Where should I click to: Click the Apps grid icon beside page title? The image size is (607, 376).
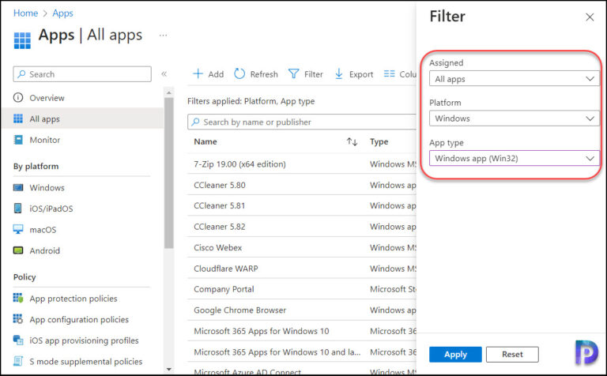pyautogui.click(x=22, y=40)
